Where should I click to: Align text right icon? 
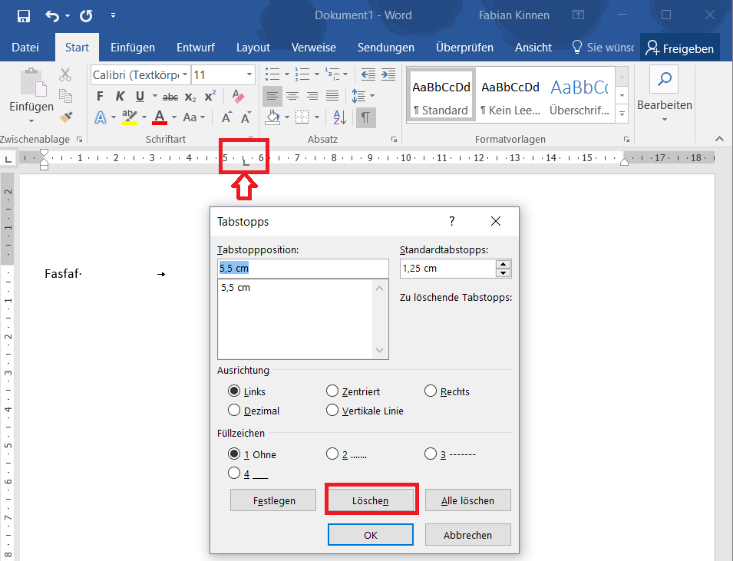click(312, 96)
